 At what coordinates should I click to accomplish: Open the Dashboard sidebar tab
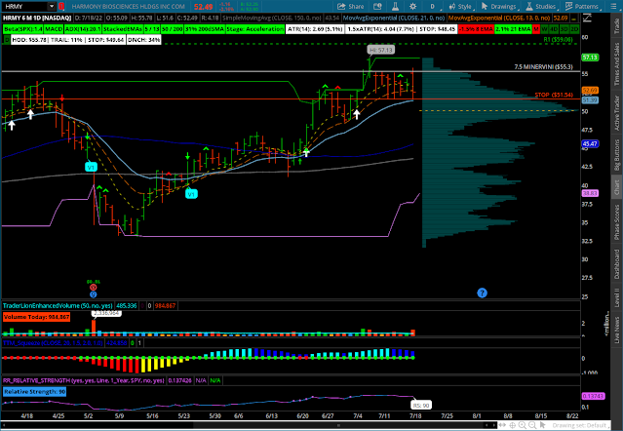pos(616,263)
